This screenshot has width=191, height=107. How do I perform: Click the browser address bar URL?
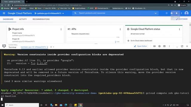48,5
